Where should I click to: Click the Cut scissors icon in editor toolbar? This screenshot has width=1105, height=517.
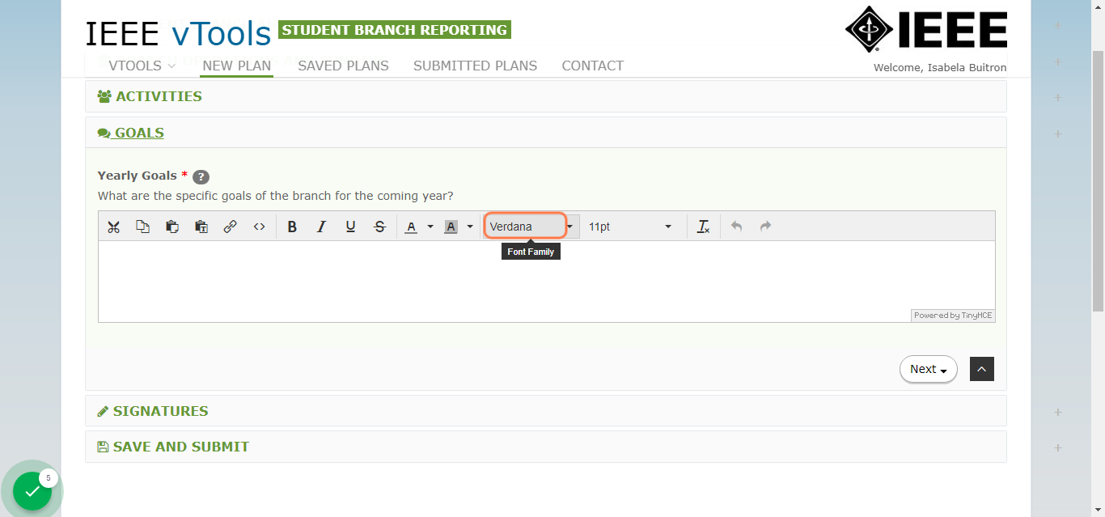point(113,227)
